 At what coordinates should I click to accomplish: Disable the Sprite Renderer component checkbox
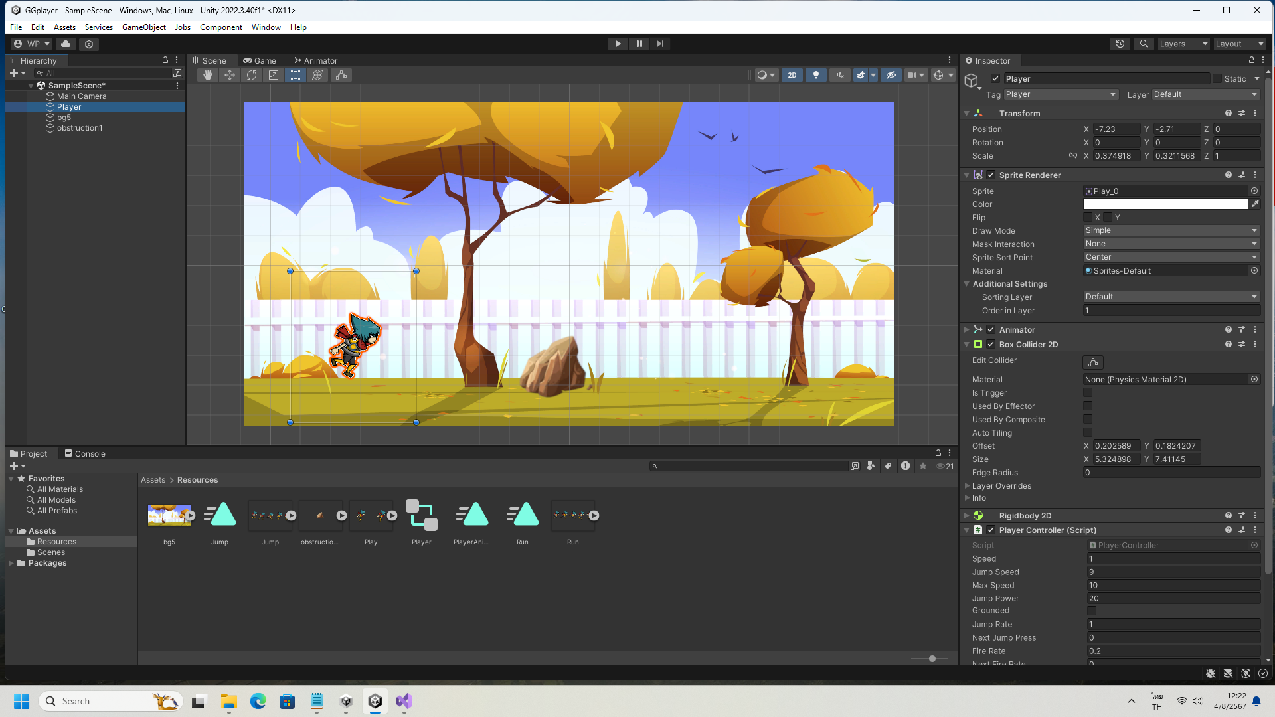click(991, 175)
